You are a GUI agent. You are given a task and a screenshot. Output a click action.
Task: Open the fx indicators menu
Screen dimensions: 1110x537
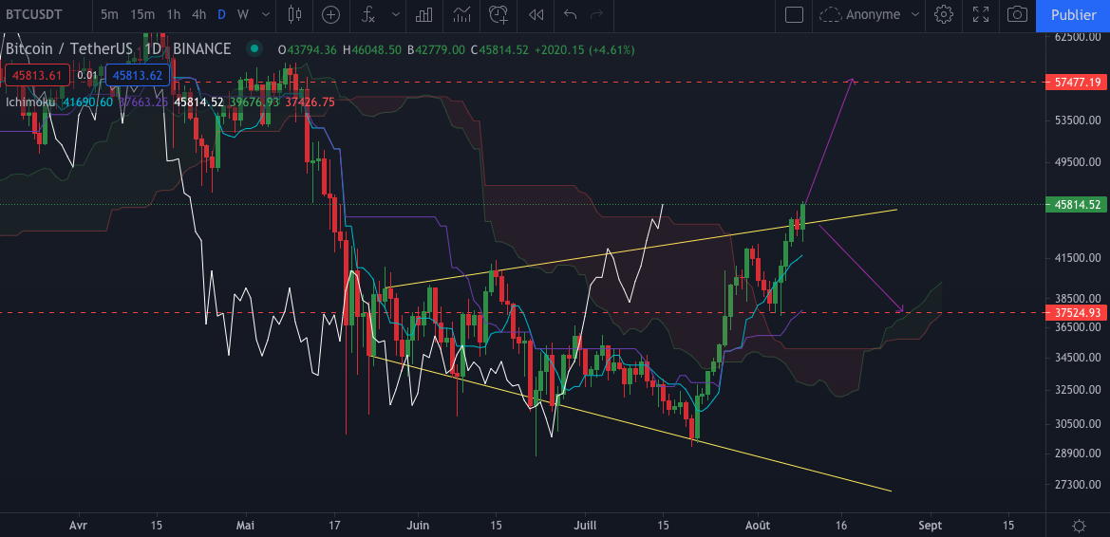pyautogui.click(x=367, y=14)
